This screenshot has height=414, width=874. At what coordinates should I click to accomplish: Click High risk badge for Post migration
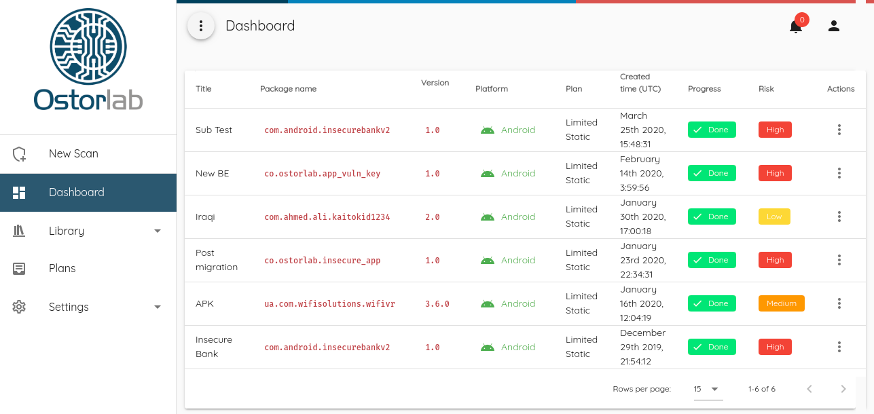coord(775,260)
